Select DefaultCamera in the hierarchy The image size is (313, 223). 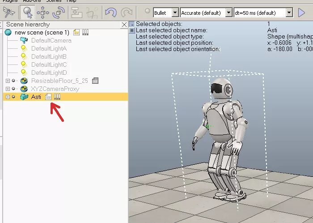(51, 41)
